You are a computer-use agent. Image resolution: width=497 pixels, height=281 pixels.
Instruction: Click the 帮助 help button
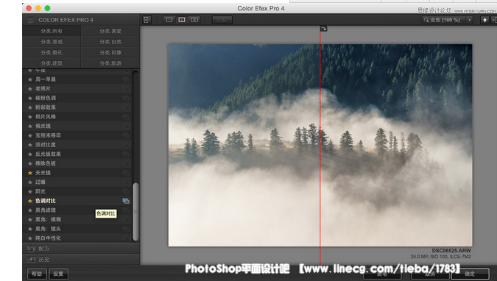[x=37, y=274]
